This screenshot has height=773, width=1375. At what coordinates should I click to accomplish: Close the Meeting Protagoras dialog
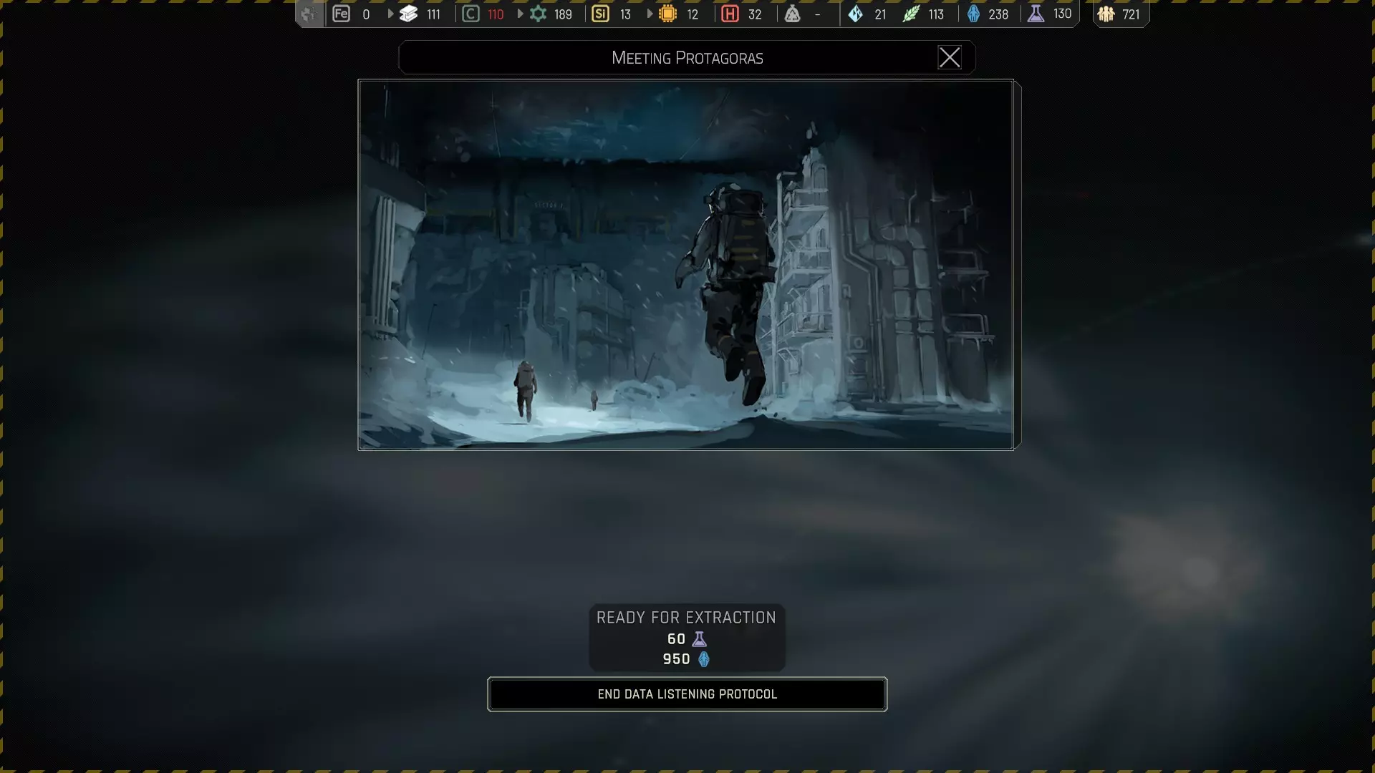pos(949,57)
